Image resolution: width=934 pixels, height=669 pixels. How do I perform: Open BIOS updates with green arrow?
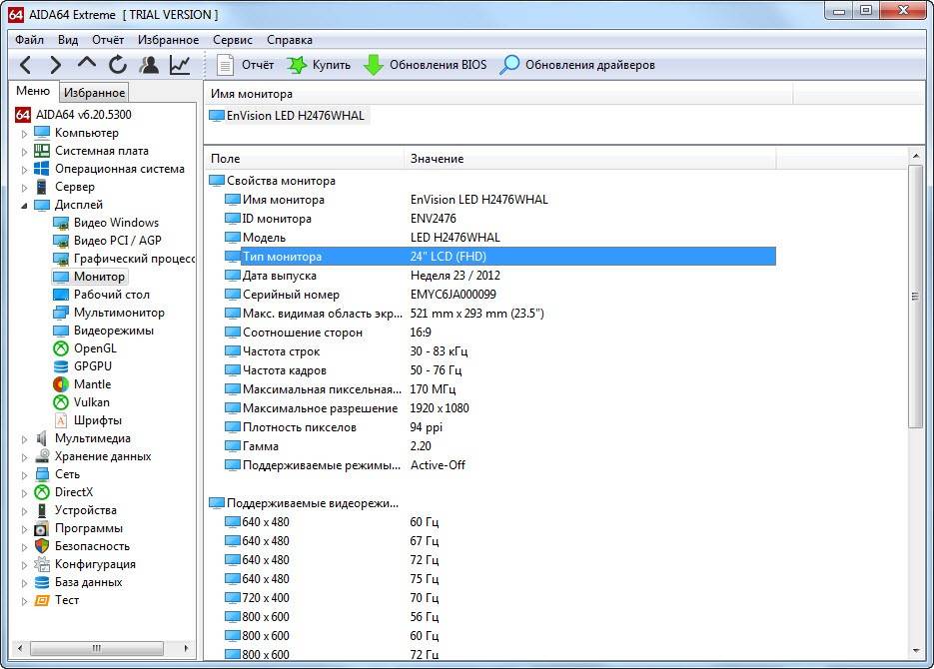click(425, 65)
